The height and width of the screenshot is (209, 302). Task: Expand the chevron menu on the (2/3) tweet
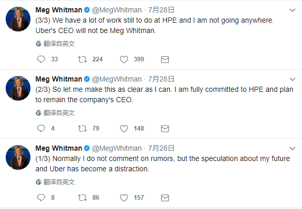click(x=292, y=79)
